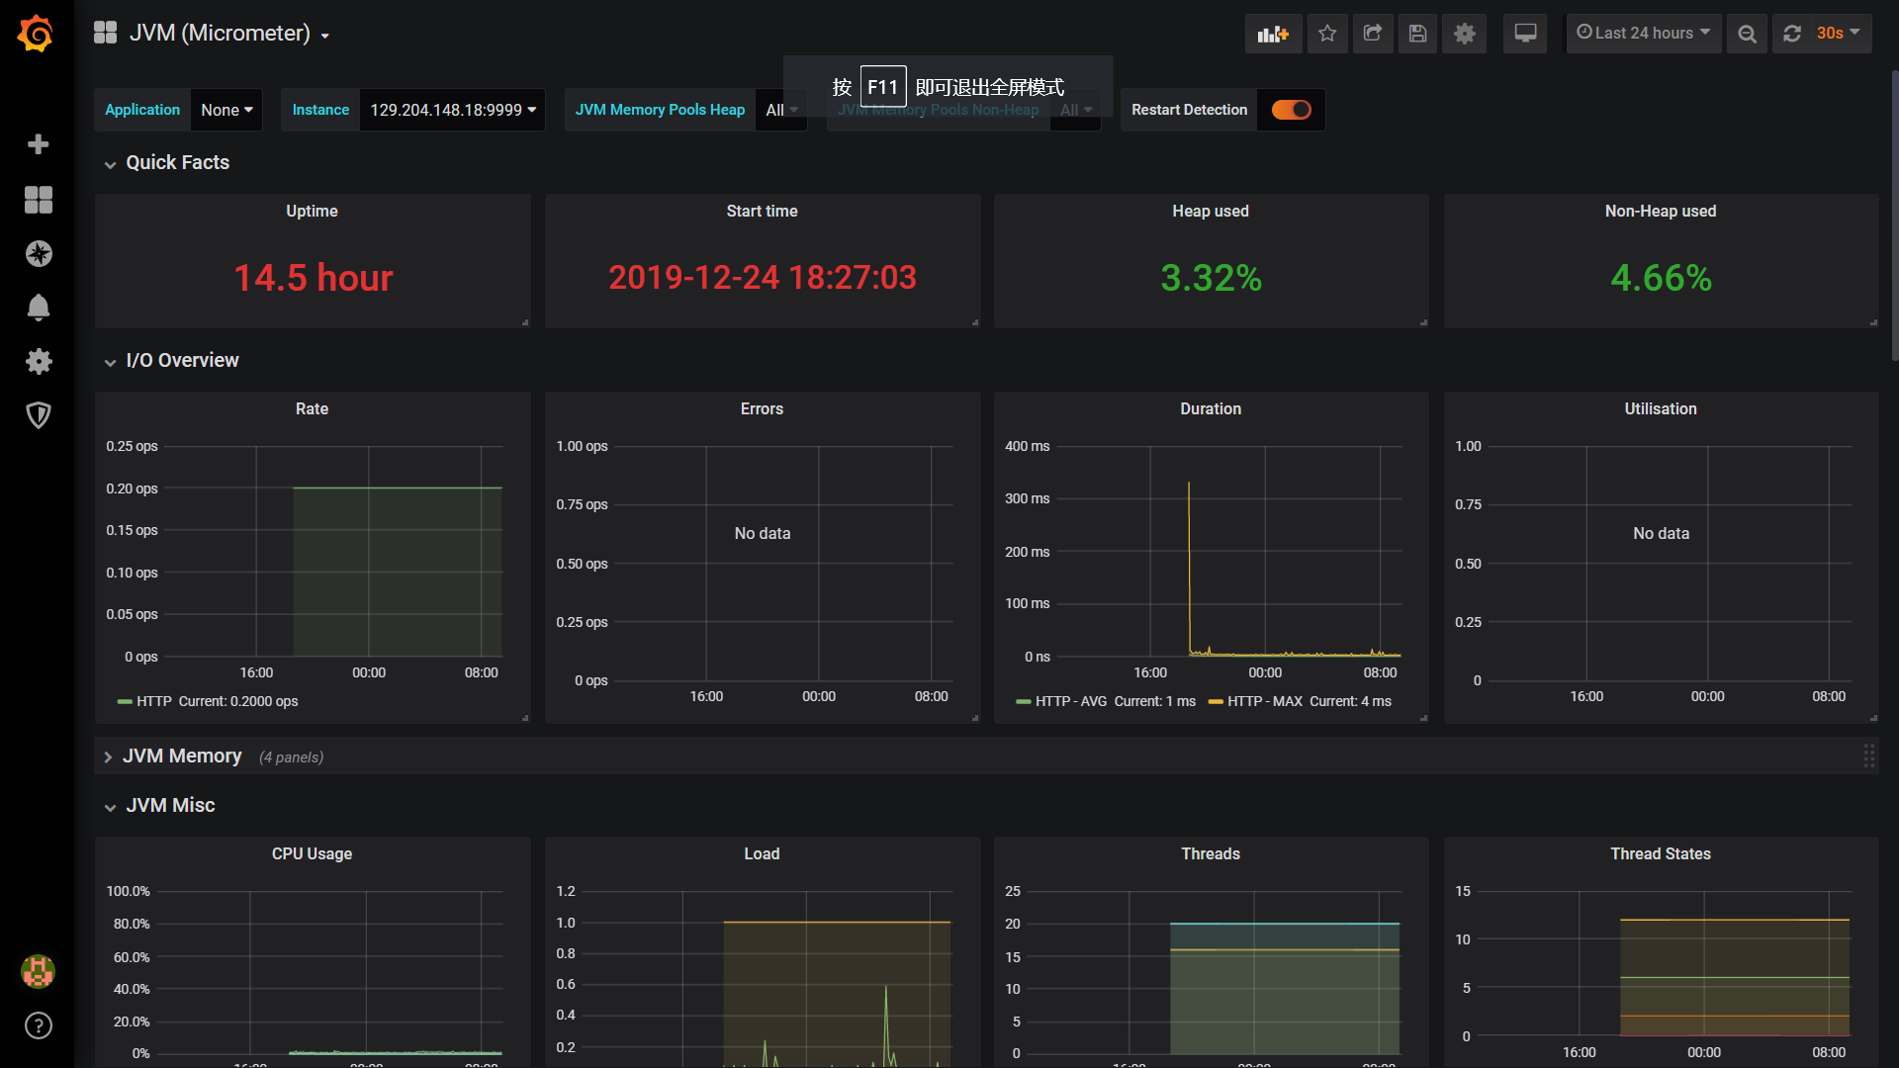The height and width of the screenshot is (1068, 1899).
Task: Expand the JVM Memory row
Action: click(181, 756)
